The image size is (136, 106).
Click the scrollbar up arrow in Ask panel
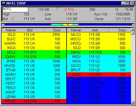(133, 30)
